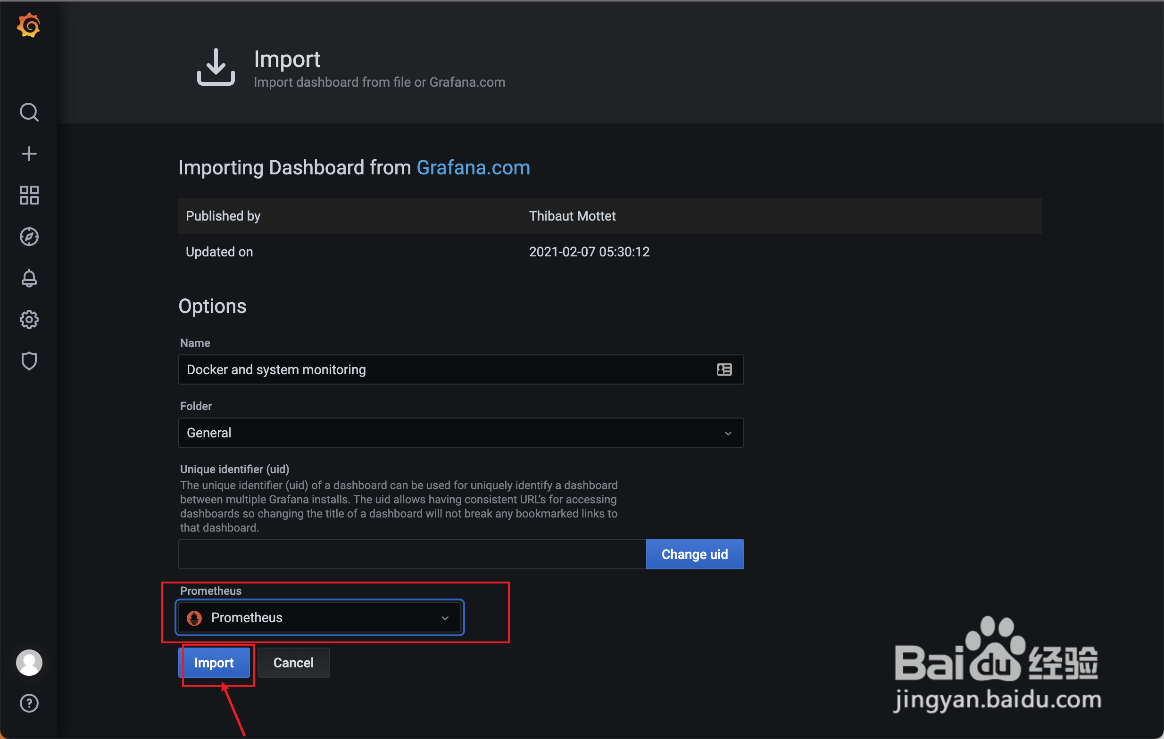Click the chevron on Folder selector

728,433
